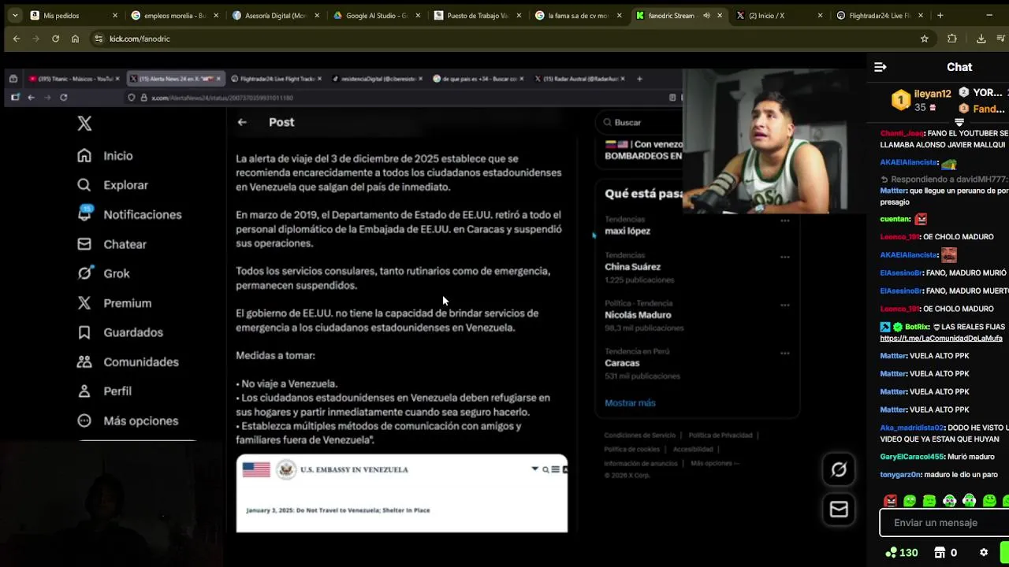Click the ileyan12 top gifter username
This screenshot has width=1009, height=567.
click(x=933, y=94)
